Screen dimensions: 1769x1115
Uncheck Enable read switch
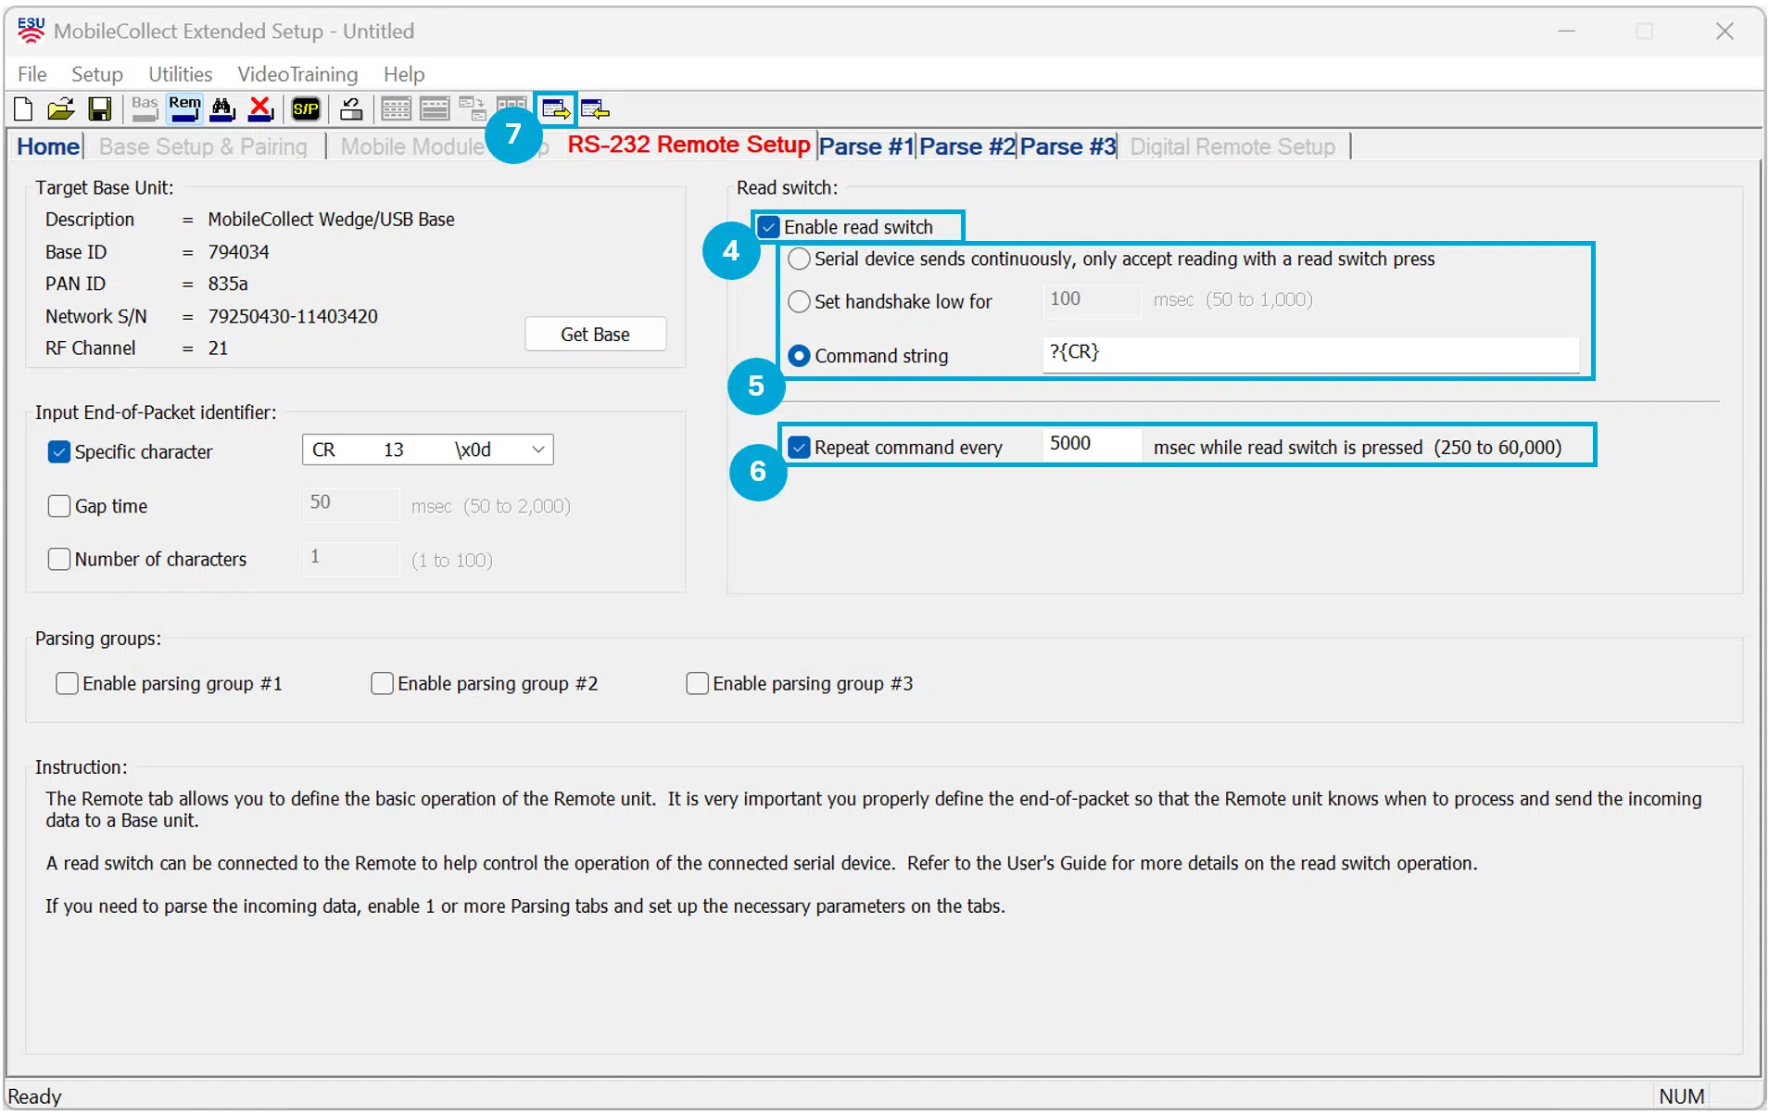click(x=768, y=227)
